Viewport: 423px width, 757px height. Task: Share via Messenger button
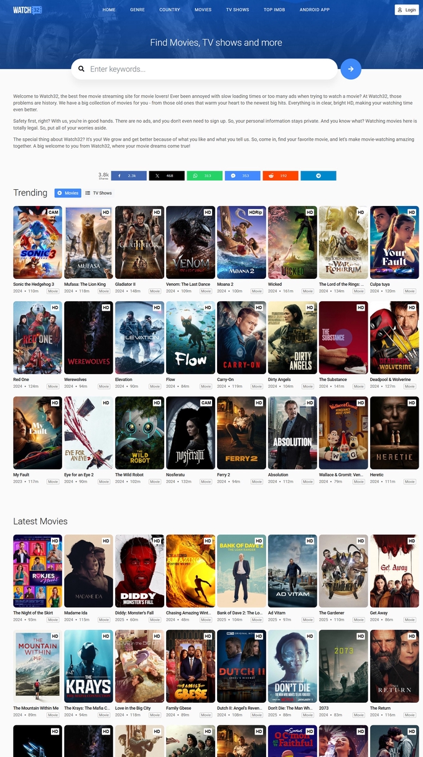click(243, 176)
